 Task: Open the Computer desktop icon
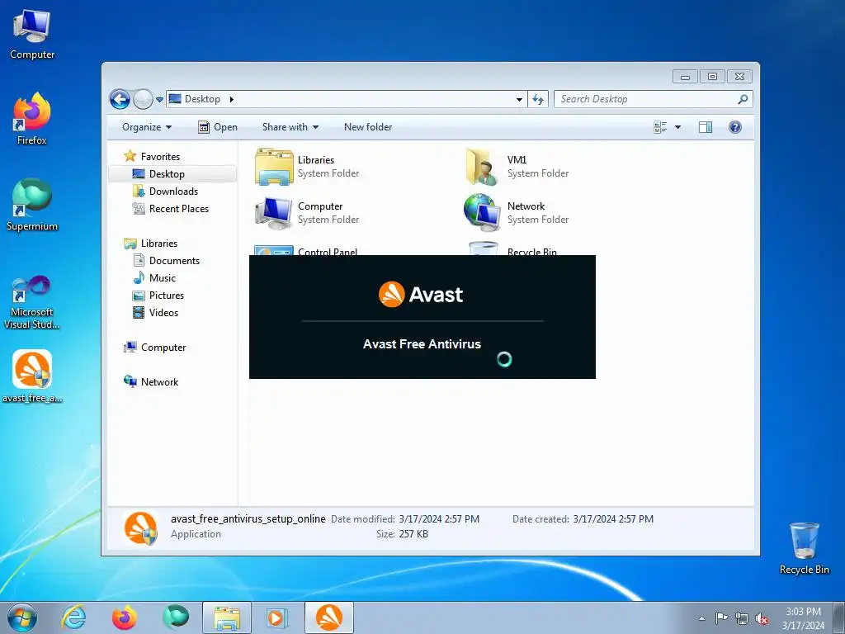32,33
